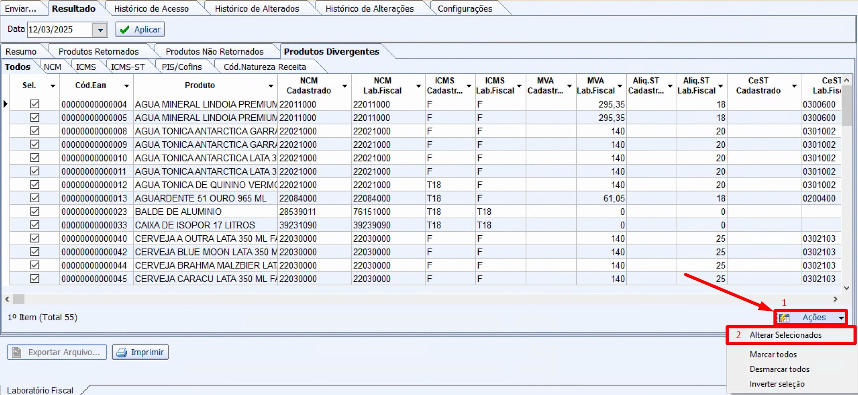Switch to the Produtos Retornados tab

pos(98,51)
